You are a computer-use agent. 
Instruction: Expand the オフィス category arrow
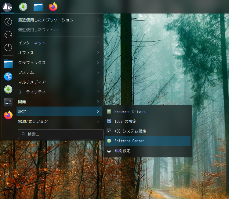[98, 53]
